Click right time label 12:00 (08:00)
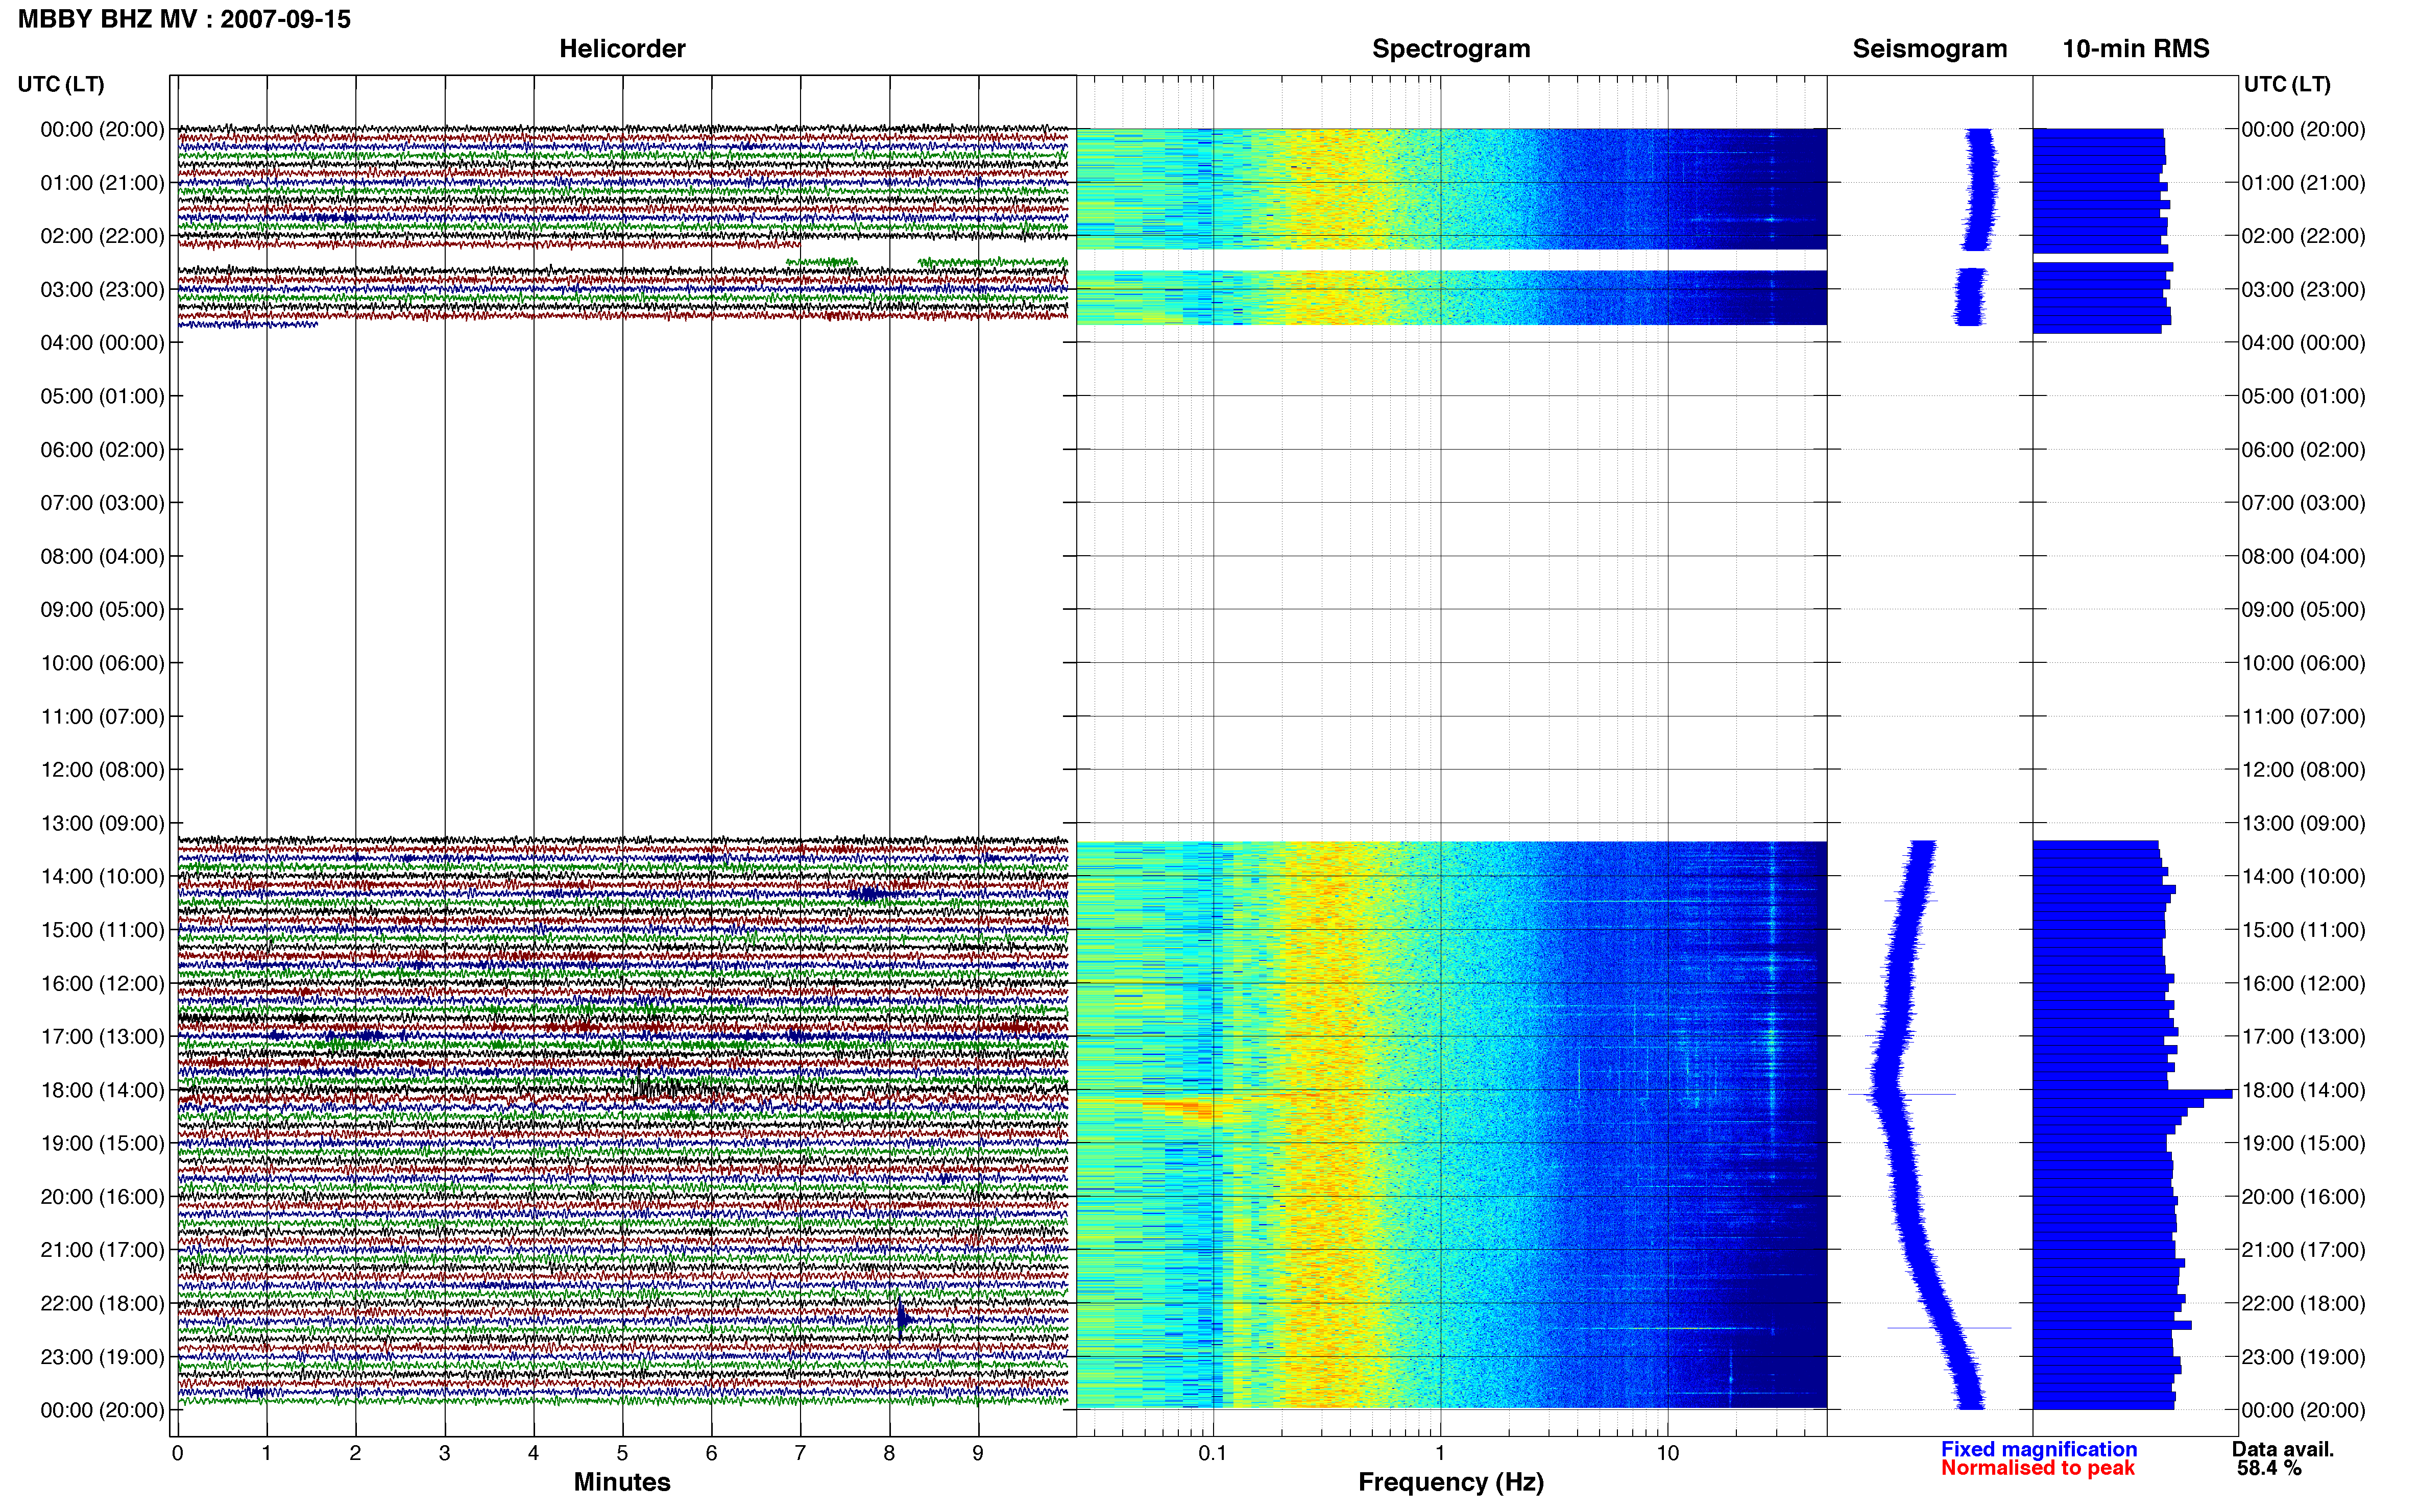Viewport: 2420px width, 1512px height. pos(2303,770)
